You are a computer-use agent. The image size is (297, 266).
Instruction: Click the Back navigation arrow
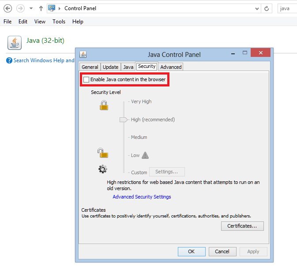8,8
